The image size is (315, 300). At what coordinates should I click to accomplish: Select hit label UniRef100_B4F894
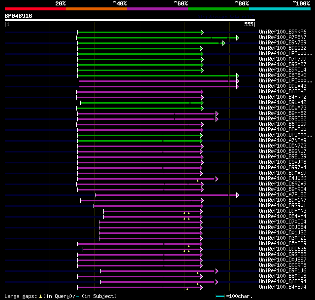pos(283,287)
